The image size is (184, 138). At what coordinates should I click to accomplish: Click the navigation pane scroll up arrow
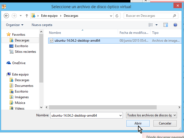click(x=41, y=32)
